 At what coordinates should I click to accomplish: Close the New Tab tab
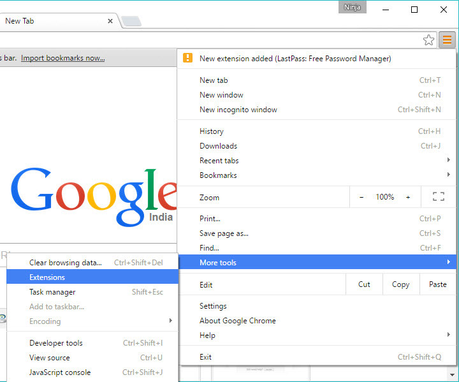pos(110,21)
